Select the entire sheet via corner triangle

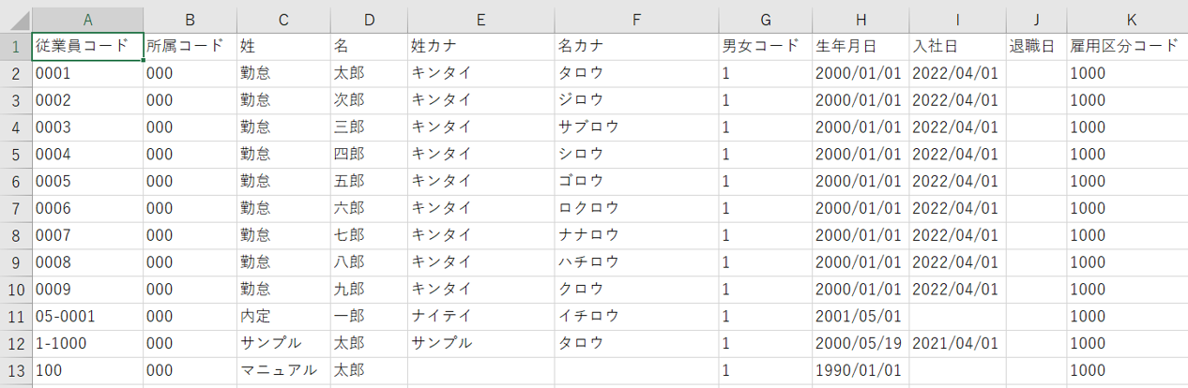(x=16, y=19)
